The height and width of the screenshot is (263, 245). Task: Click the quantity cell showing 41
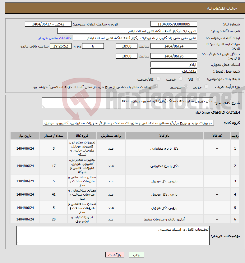(53, 194)
